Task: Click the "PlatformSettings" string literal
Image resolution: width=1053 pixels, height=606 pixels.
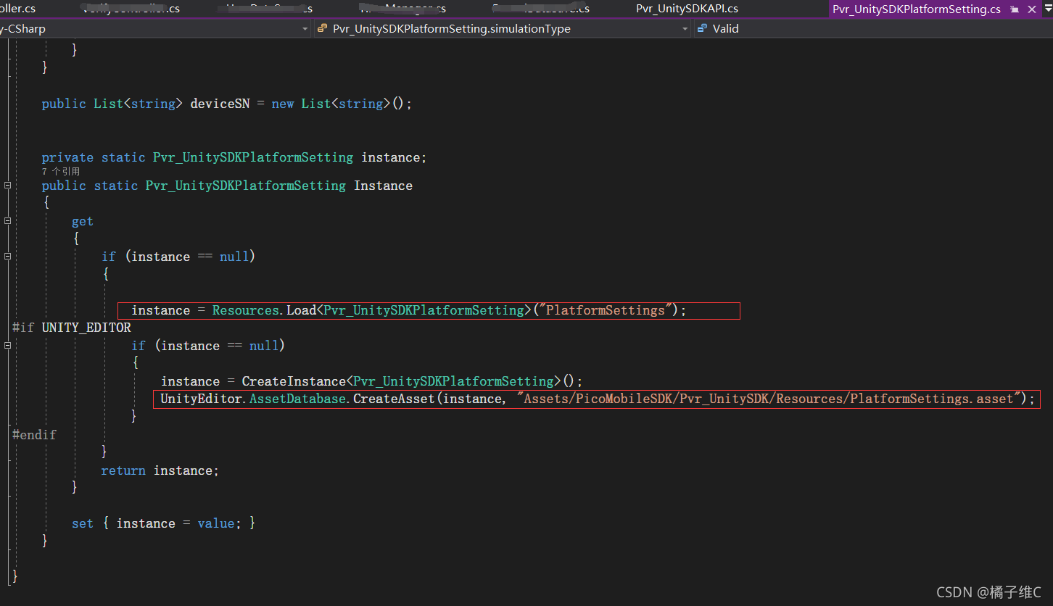Action: pyautogui.click(x=606, y=310)
